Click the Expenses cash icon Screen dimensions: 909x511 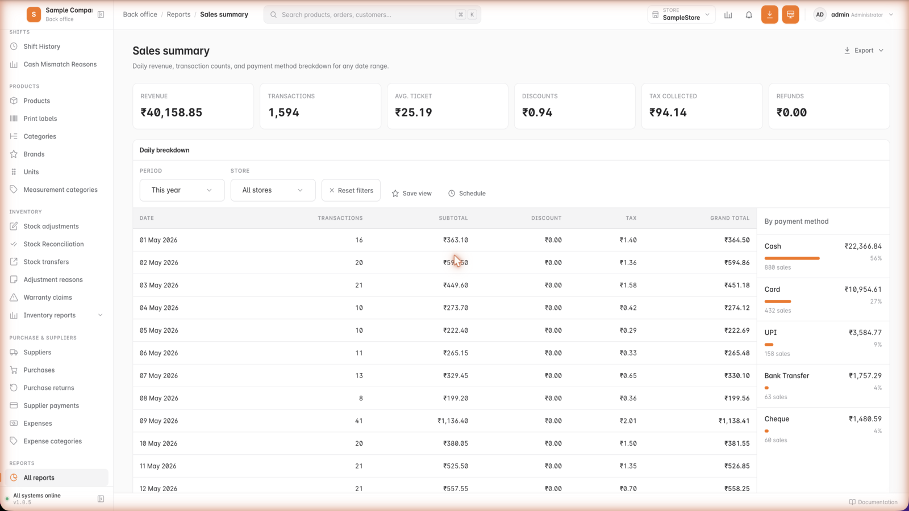14,424
